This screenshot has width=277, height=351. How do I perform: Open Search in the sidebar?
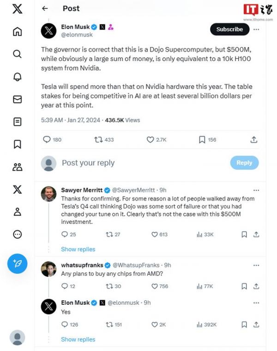pyautogui.click(x=17, y=54)
